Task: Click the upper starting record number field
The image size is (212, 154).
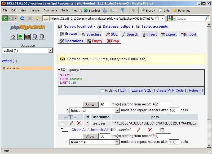Action: pyautogui.click(x=163, y=105)
